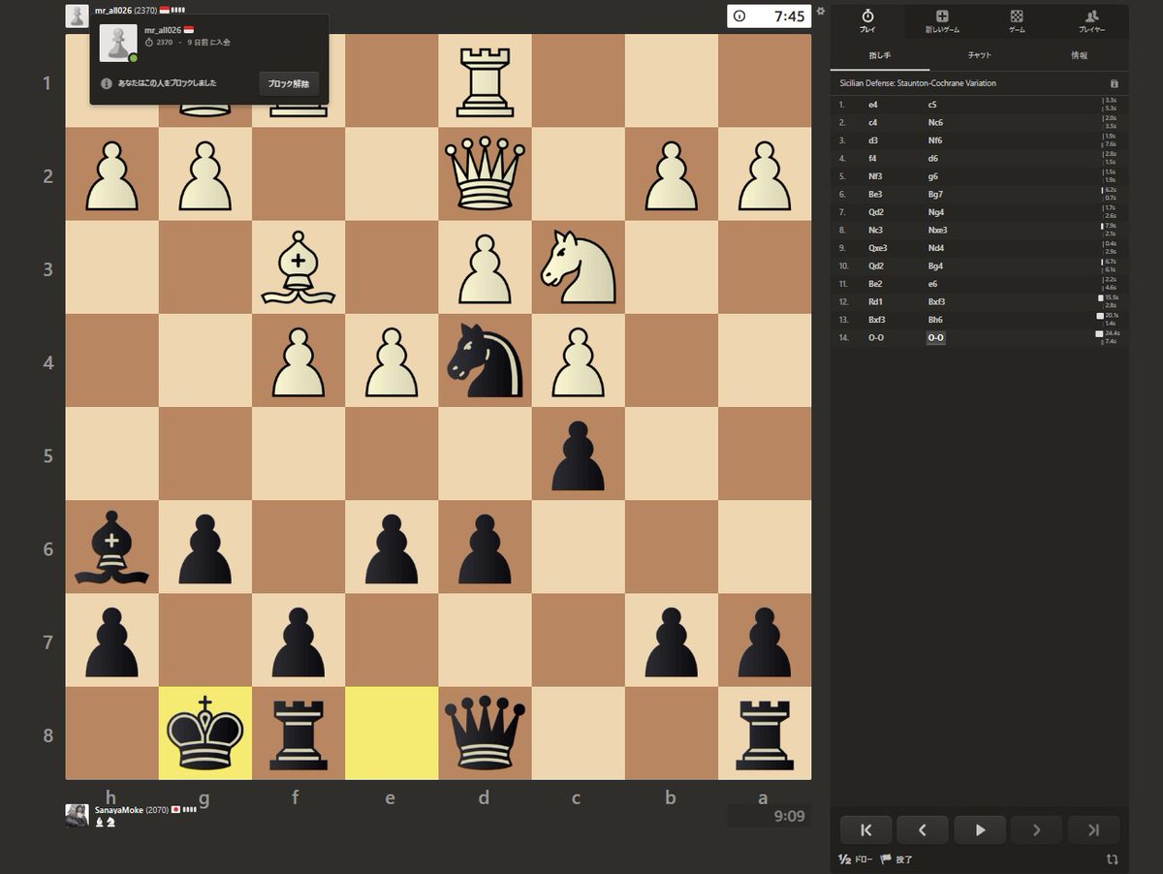Click the white queen on d2

coord(485,174)
